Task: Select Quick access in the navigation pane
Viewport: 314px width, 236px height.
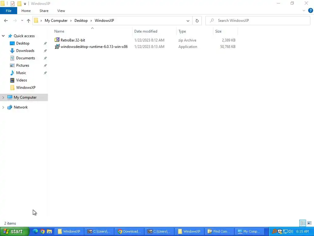Action: (x=24, y=36)
